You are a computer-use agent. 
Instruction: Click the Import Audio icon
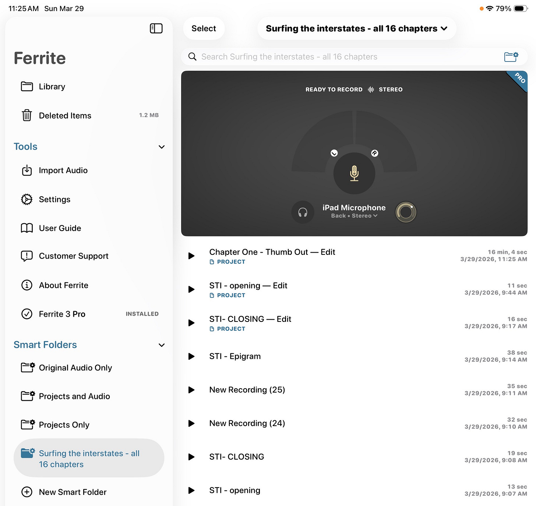[x=27, y=170]
